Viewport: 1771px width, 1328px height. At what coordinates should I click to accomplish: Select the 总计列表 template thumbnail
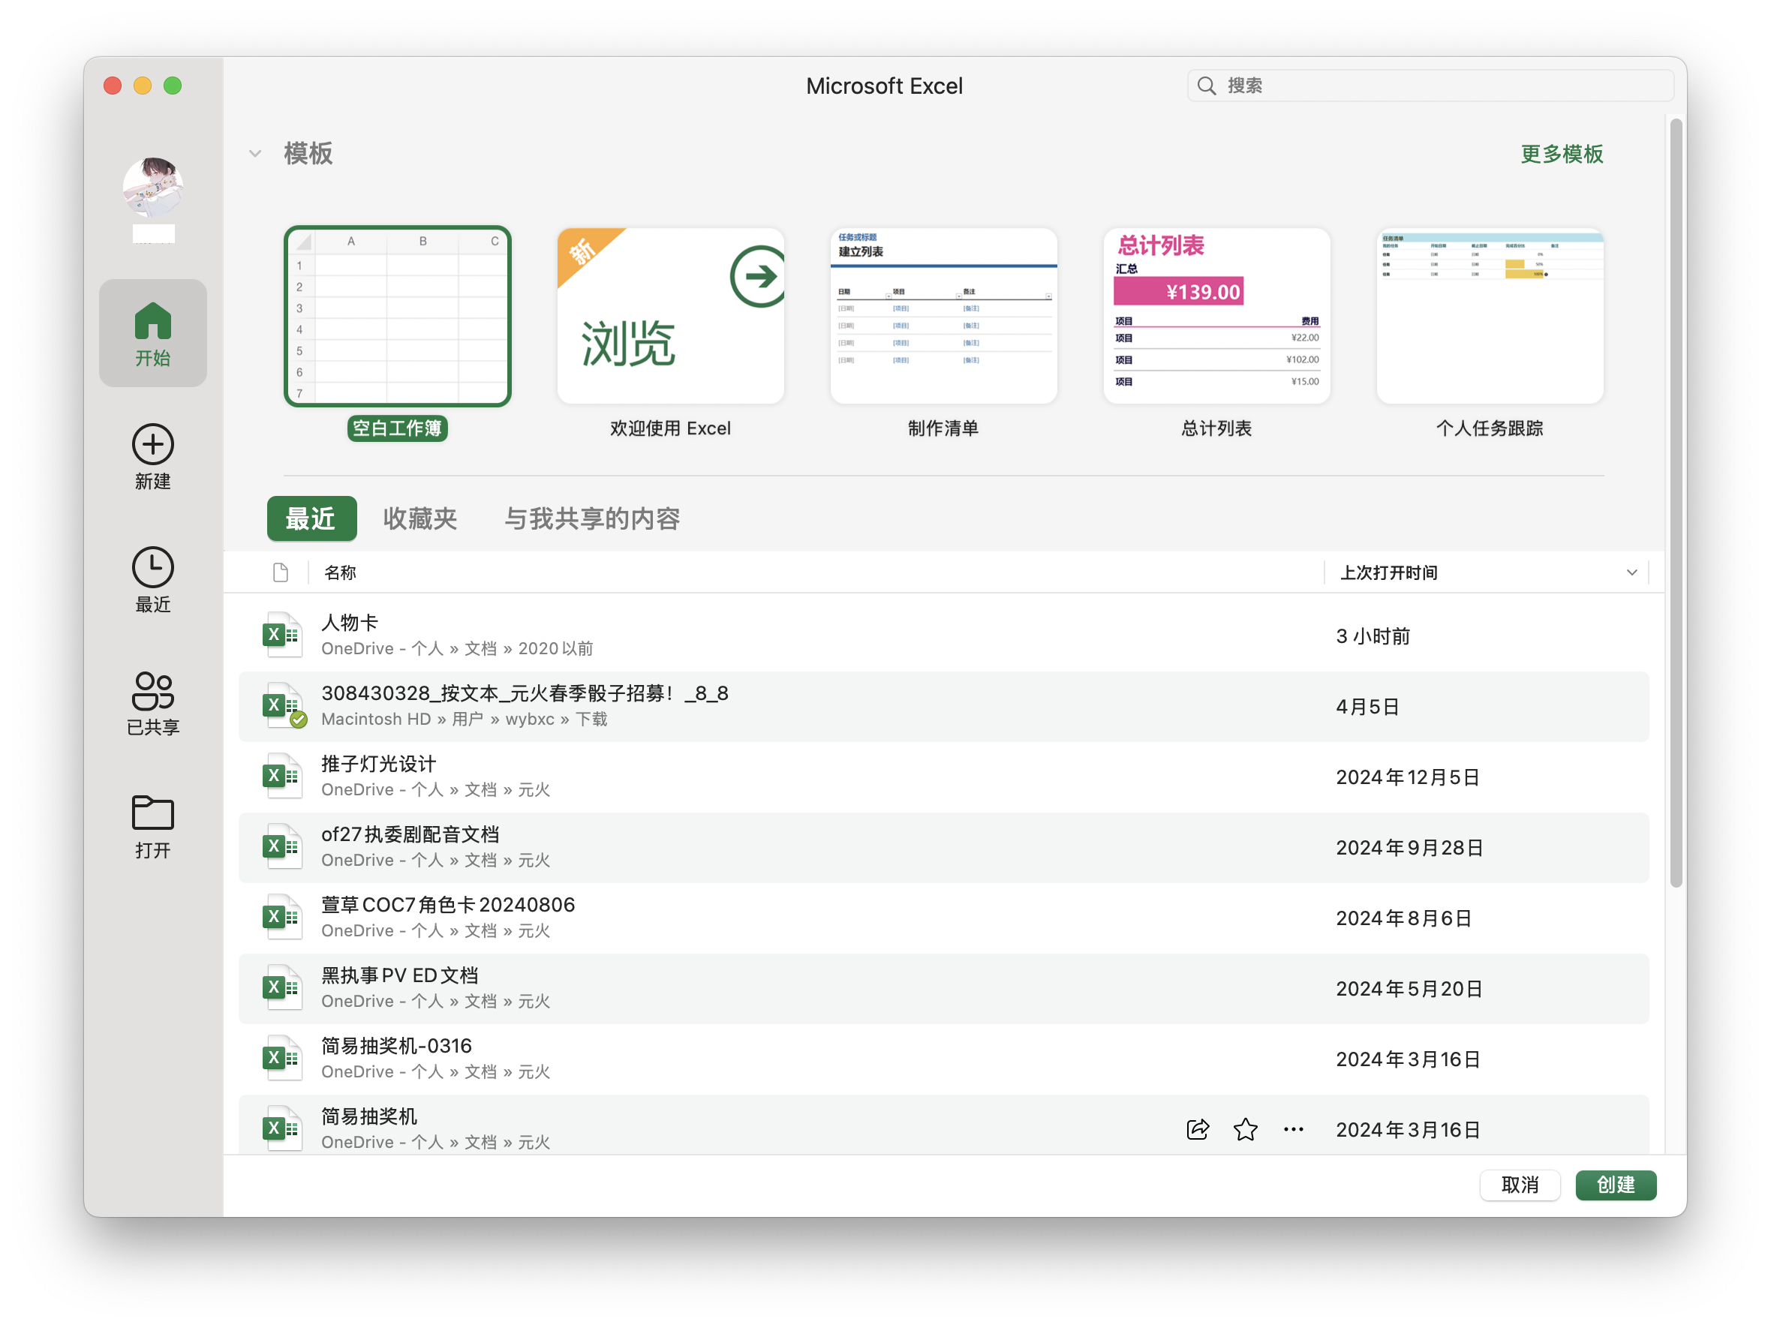click(x=1216, y=316)
